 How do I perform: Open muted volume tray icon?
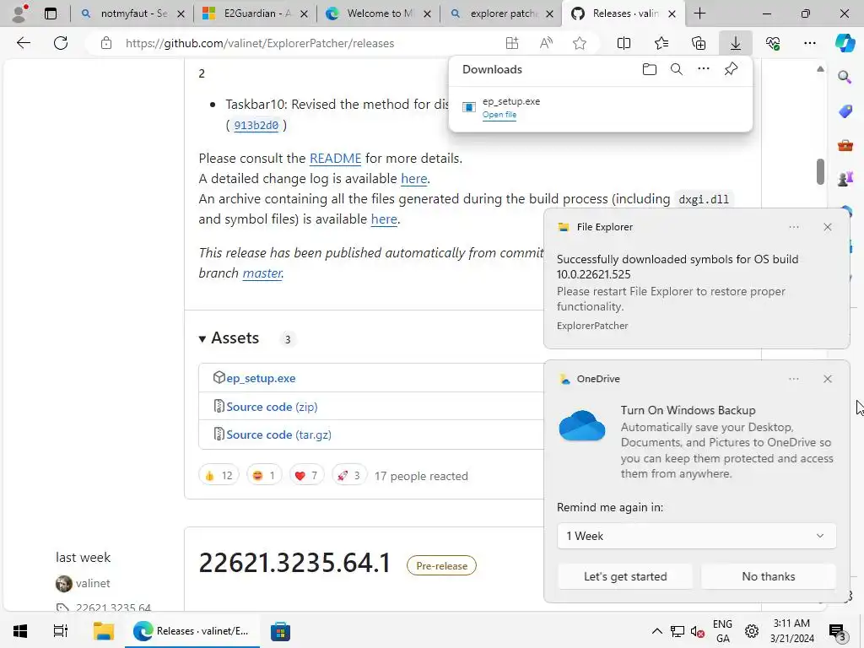point(698,631)
